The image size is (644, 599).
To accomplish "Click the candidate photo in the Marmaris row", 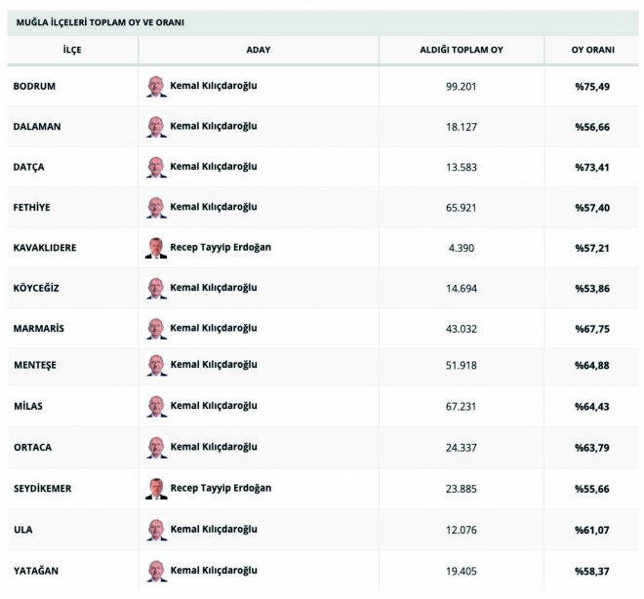I will [x=156, y=329].
